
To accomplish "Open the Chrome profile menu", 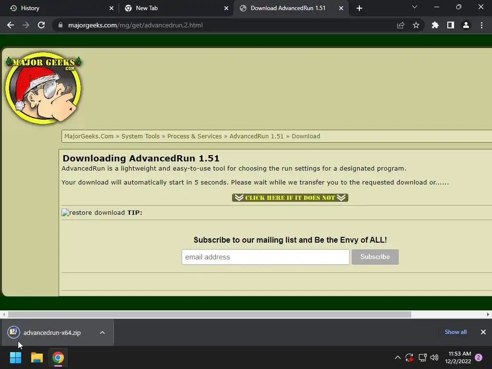I will point(466,25).
